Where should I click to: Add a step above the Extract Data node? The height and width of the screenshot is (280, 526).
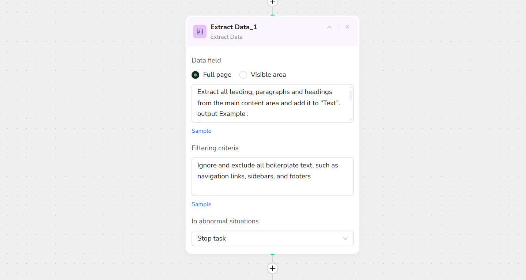[272, 2]
